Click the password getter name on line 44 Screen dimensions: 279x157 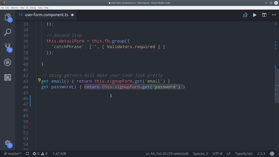(x=61, y=87)
